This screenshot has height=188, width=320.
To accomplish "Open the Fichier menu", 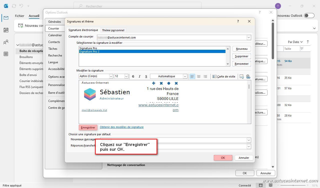I will tap(19, 16).
